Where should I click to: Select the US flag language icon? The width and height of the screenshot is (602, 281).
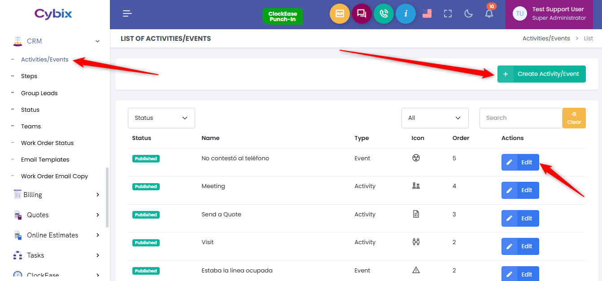427,13
